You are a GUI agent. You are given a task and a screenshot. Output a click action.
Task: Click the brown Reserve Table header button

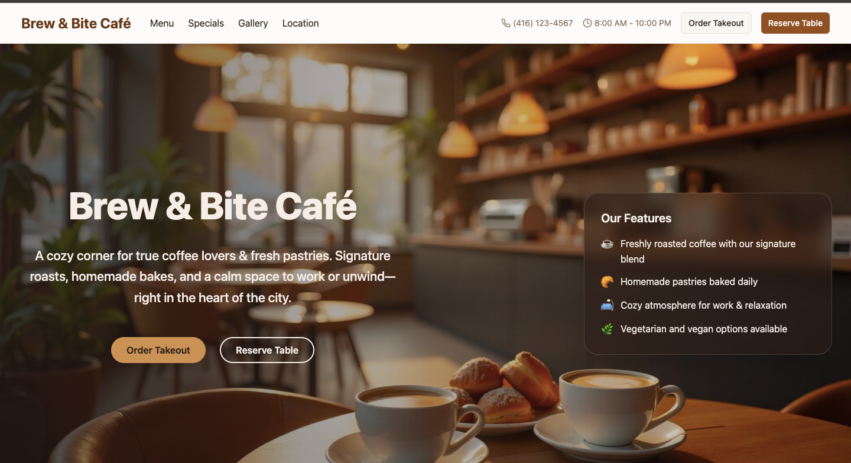(795, 23)
